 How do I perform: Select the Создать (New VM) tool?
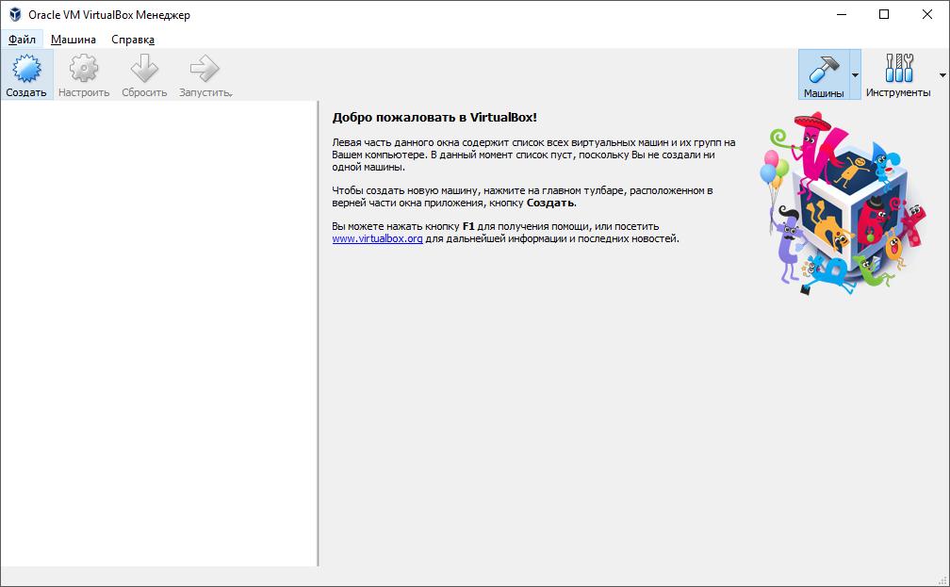coord(26,73)
